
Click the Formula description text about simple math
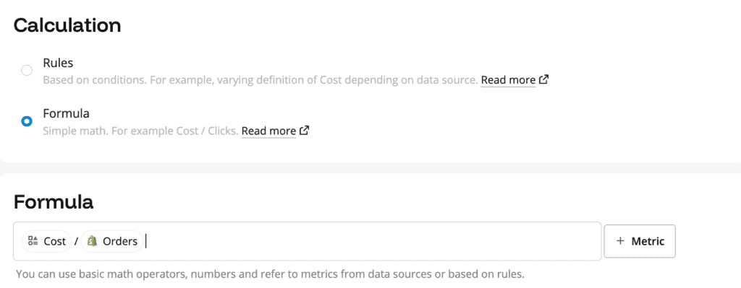click(140, 131)
